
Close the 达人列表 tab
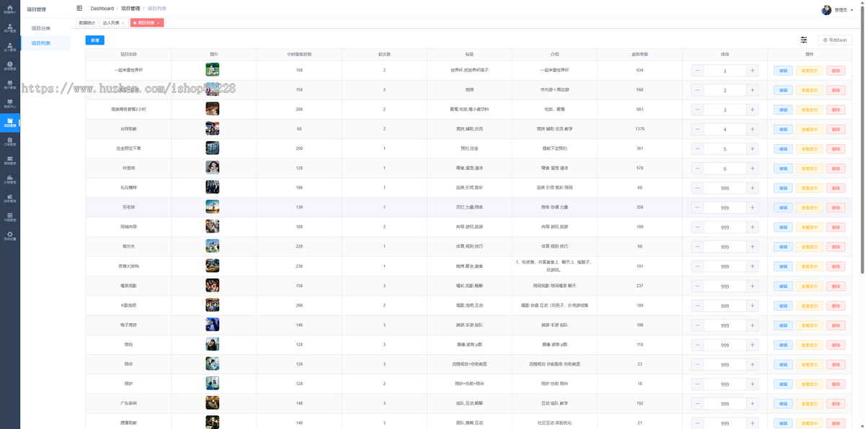coord(123,23)
